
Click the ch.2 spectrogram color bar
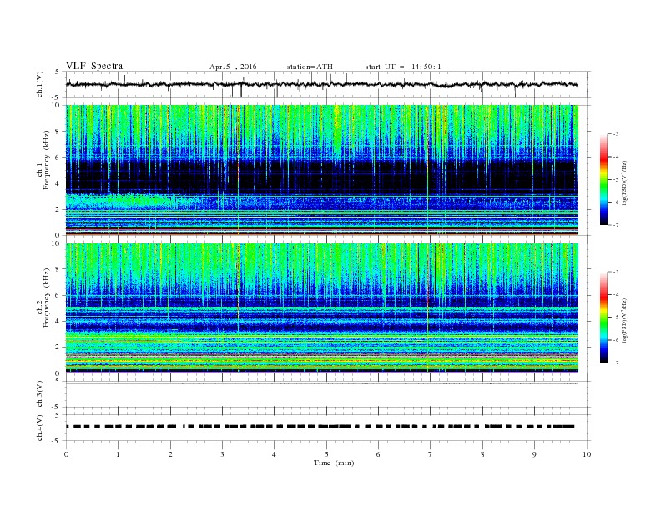[603, 317]
